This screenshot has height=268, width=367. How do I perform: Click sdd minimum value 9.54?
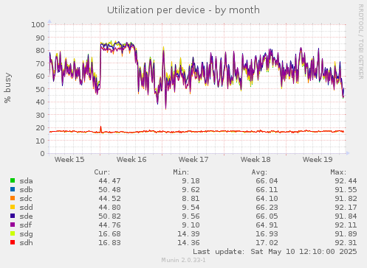[191, 208]
